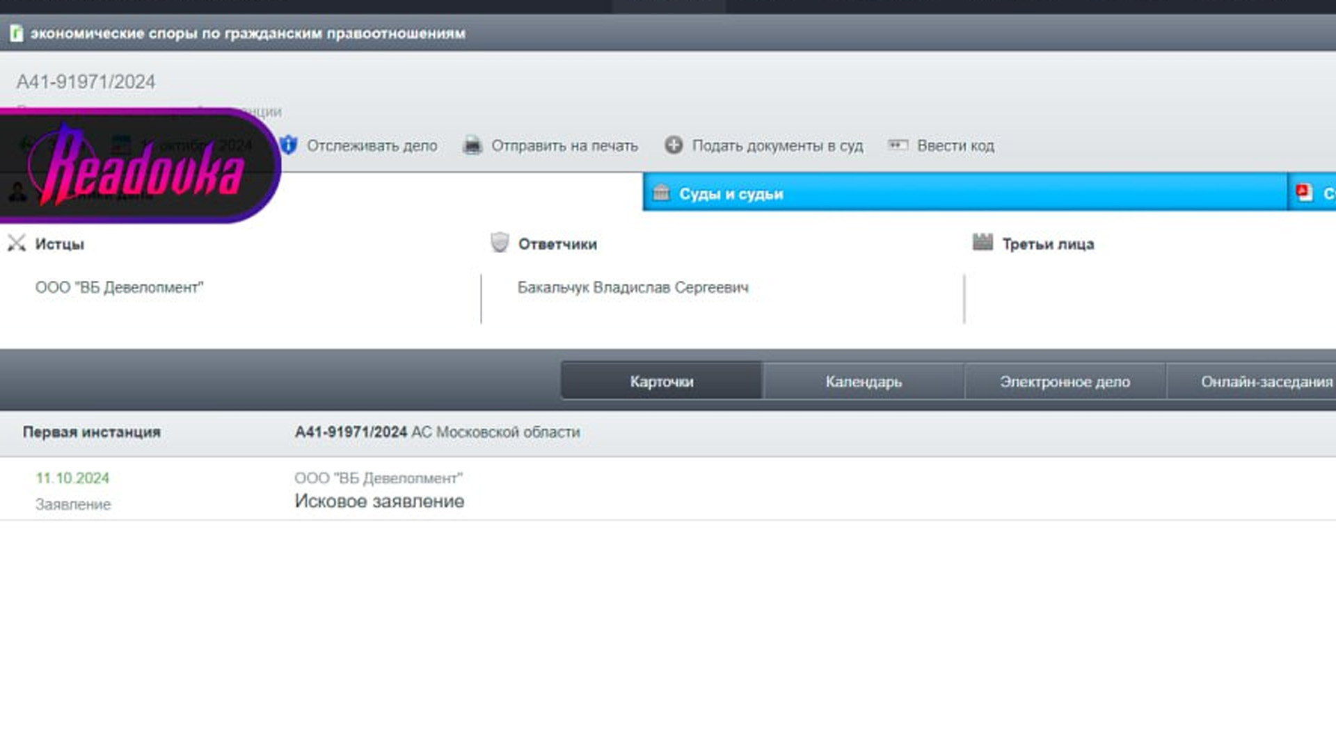Select the Карточки tab
This screenshot has height=751, width=1336.
tap(662, 381)
